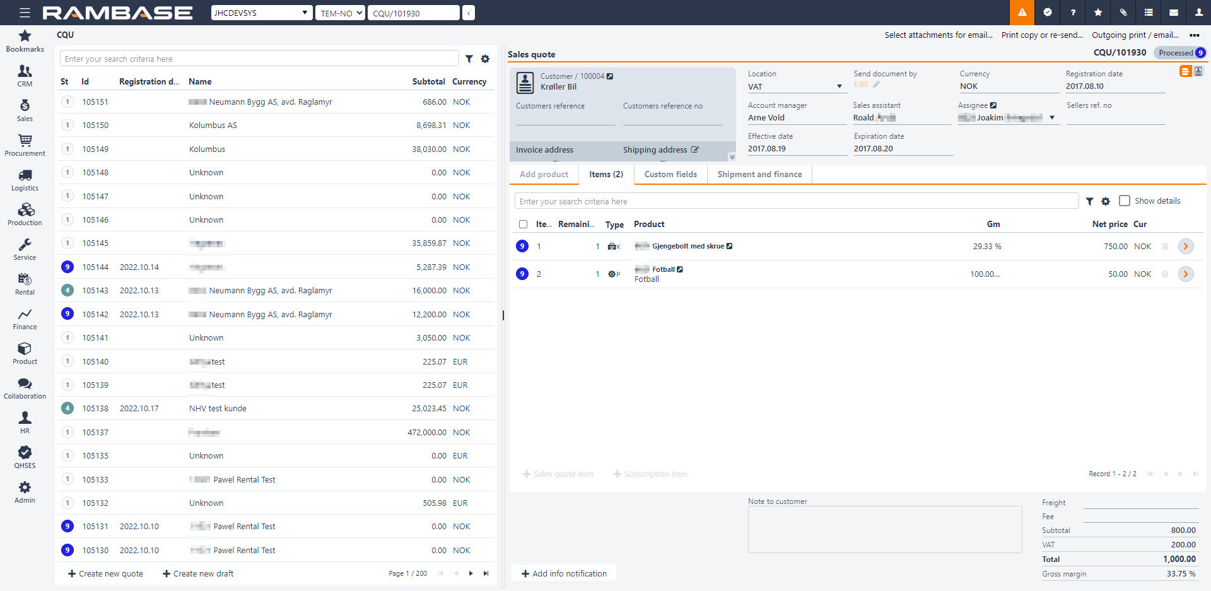
Task: Open arrow for Fotball item line
Action: point(1186,274)
